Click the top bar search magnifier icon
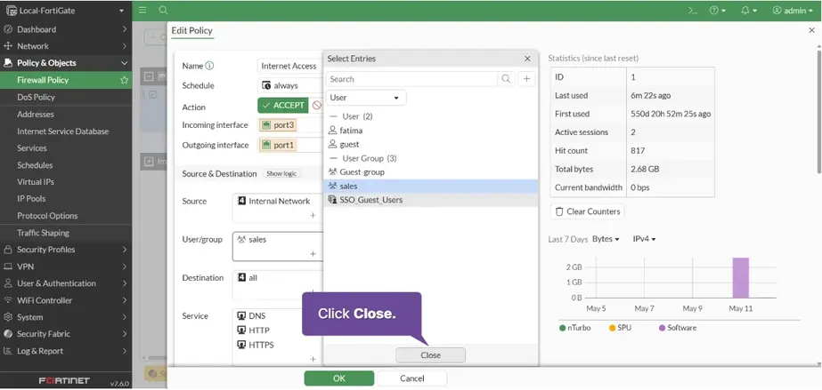822x390 pixels. point(164,10)
